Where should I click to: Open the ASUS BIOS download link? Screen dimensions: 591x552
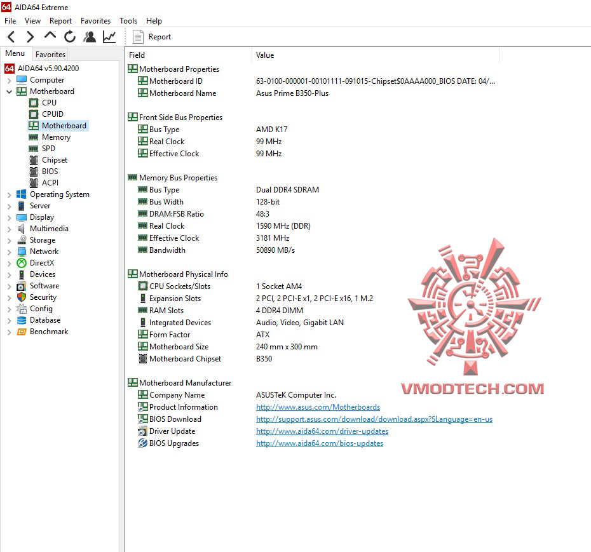(x=374, y=419)
